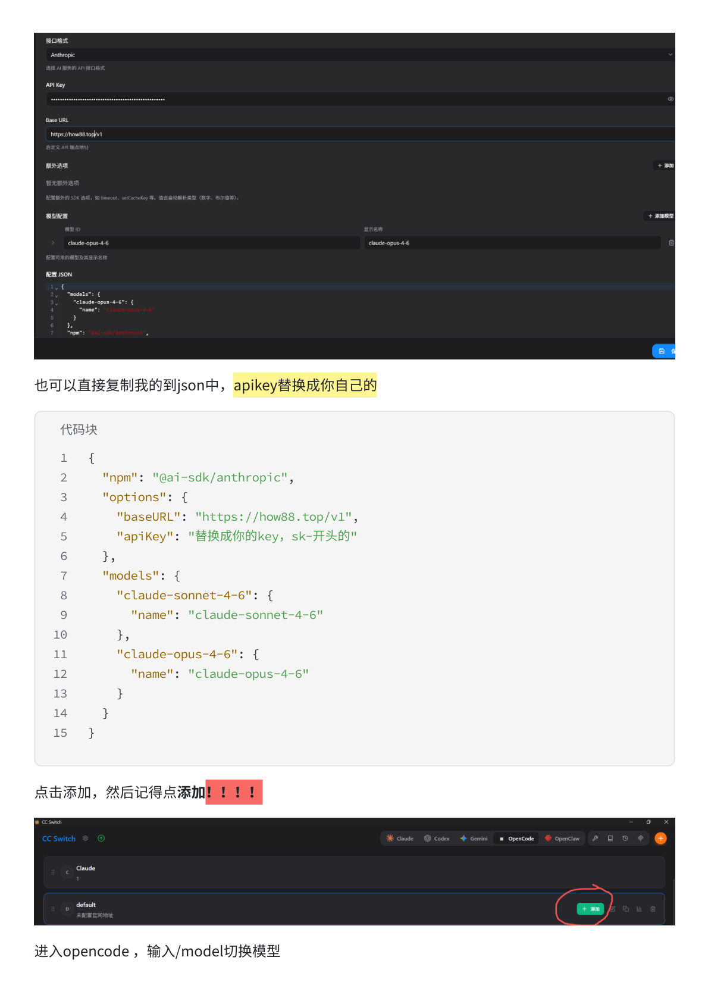
Task: Click the trash icon on the default provider row
Action: click(x=653, y=909)
